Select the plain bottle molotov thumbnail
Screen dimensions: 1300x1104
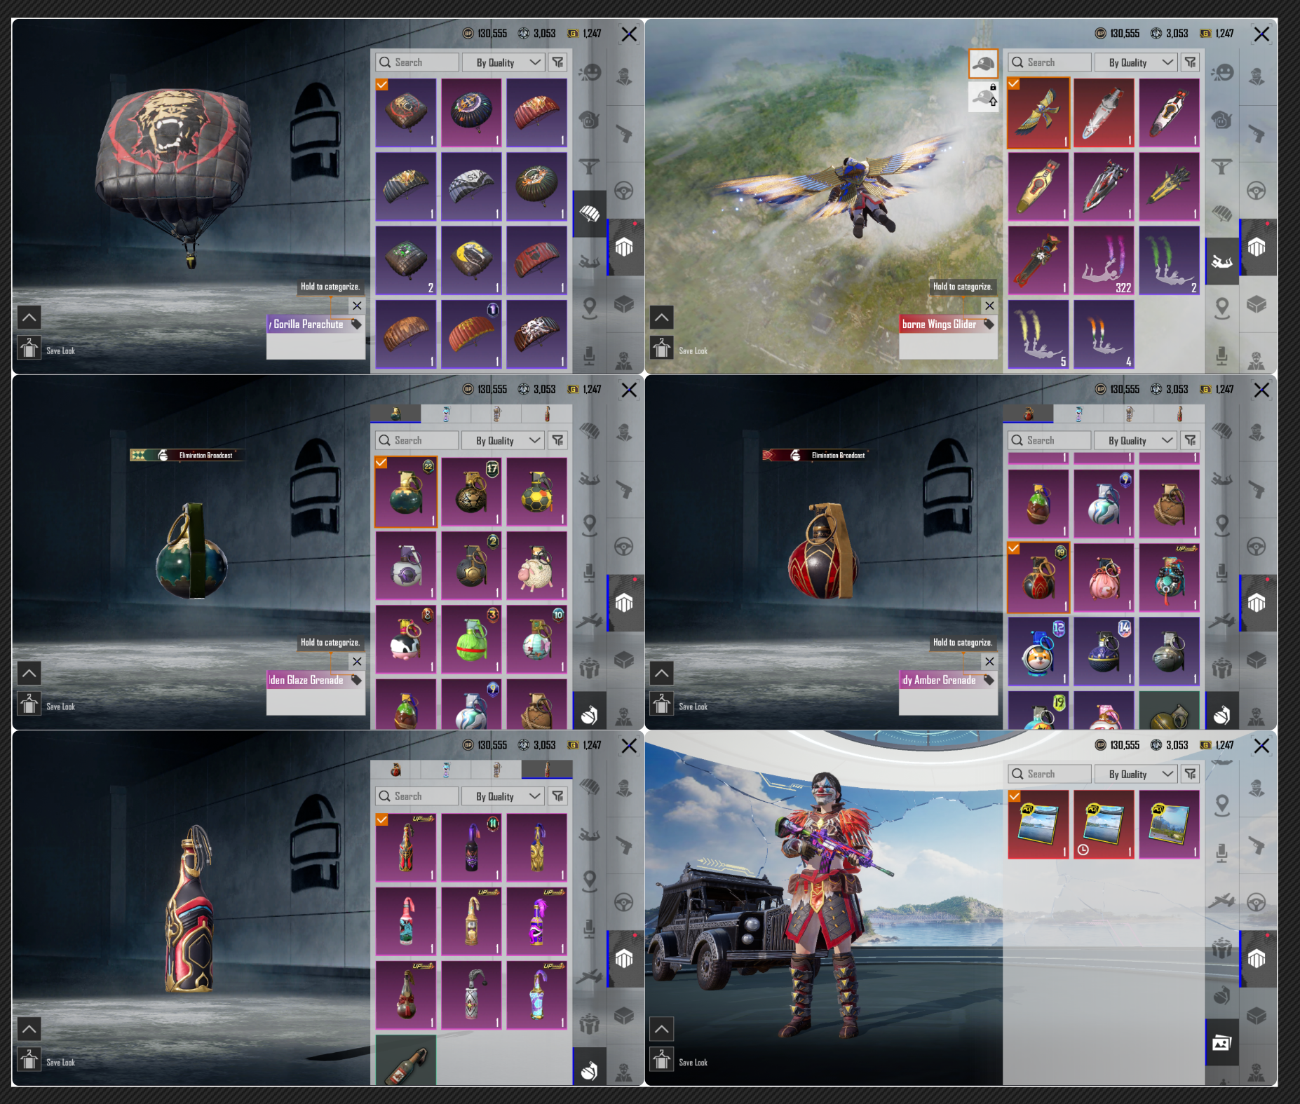(x=406, y=1061)
